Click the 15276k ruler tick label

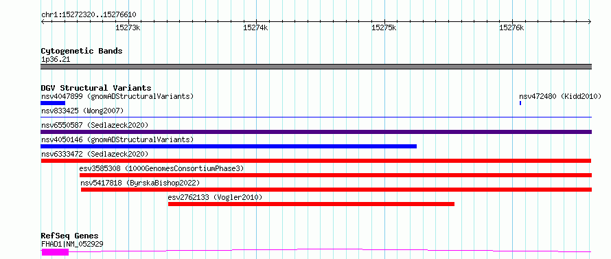pyautogui.click(x=512, y=28)
